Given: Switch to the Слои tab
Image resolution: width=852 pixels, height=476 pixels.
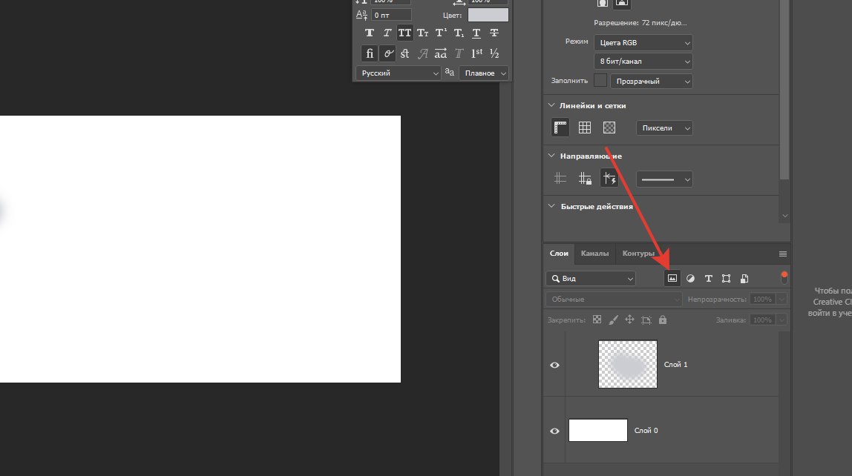Looking at the screenshot, I should click(559, 254).
